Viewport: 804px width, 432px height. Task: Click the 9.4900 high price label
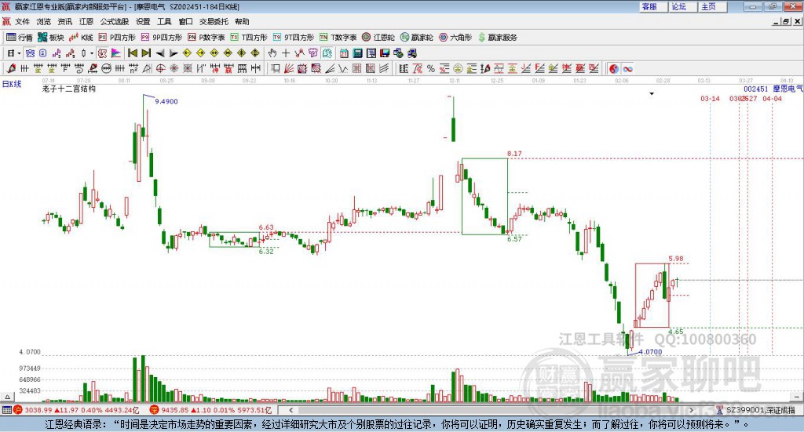pos(166,101)
